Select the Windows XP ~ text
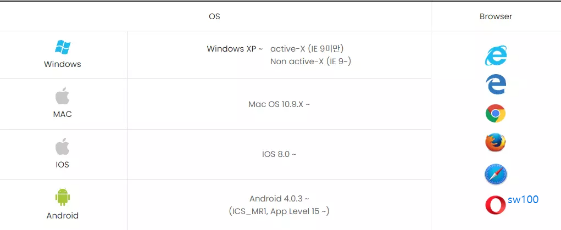The image size is (561, 230). pos(235,49)
